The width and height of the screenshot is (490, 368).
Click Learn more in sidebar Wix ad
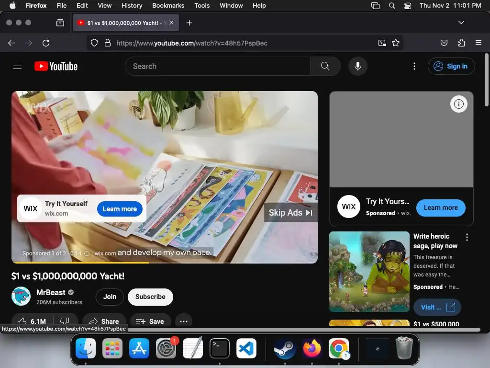coord(441,207)
